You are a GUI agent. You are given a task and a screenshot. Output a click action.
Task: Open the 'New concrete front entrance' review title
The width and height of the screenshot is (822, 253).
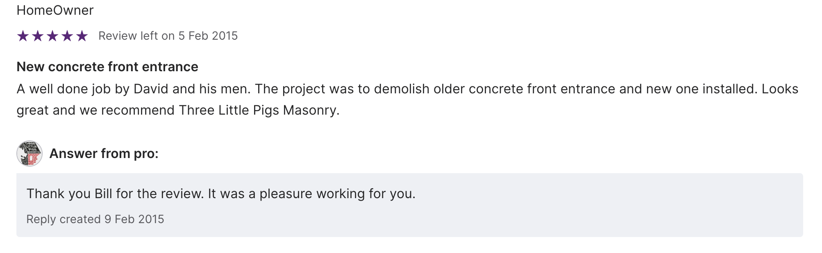107,67
